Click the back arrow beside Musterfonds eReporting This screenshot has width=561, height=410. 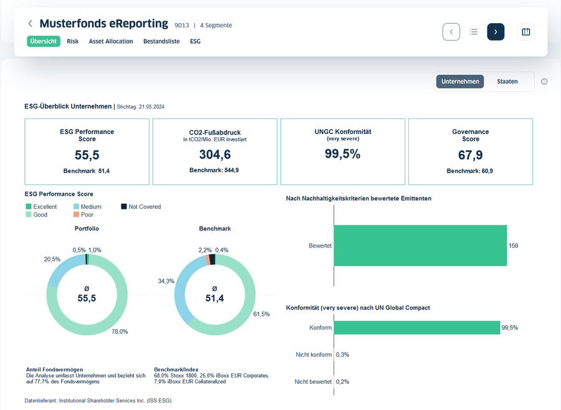30,24
